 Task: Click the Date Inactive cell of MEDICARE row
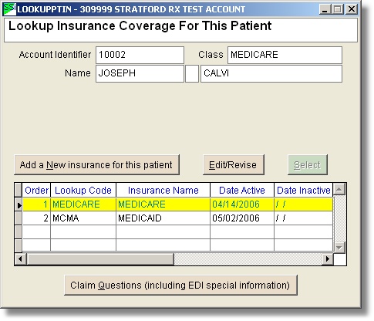tap(304, 204)
